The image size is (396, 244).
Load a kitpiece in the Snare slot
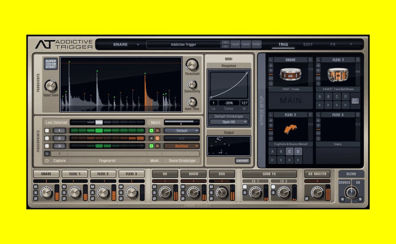271,60
